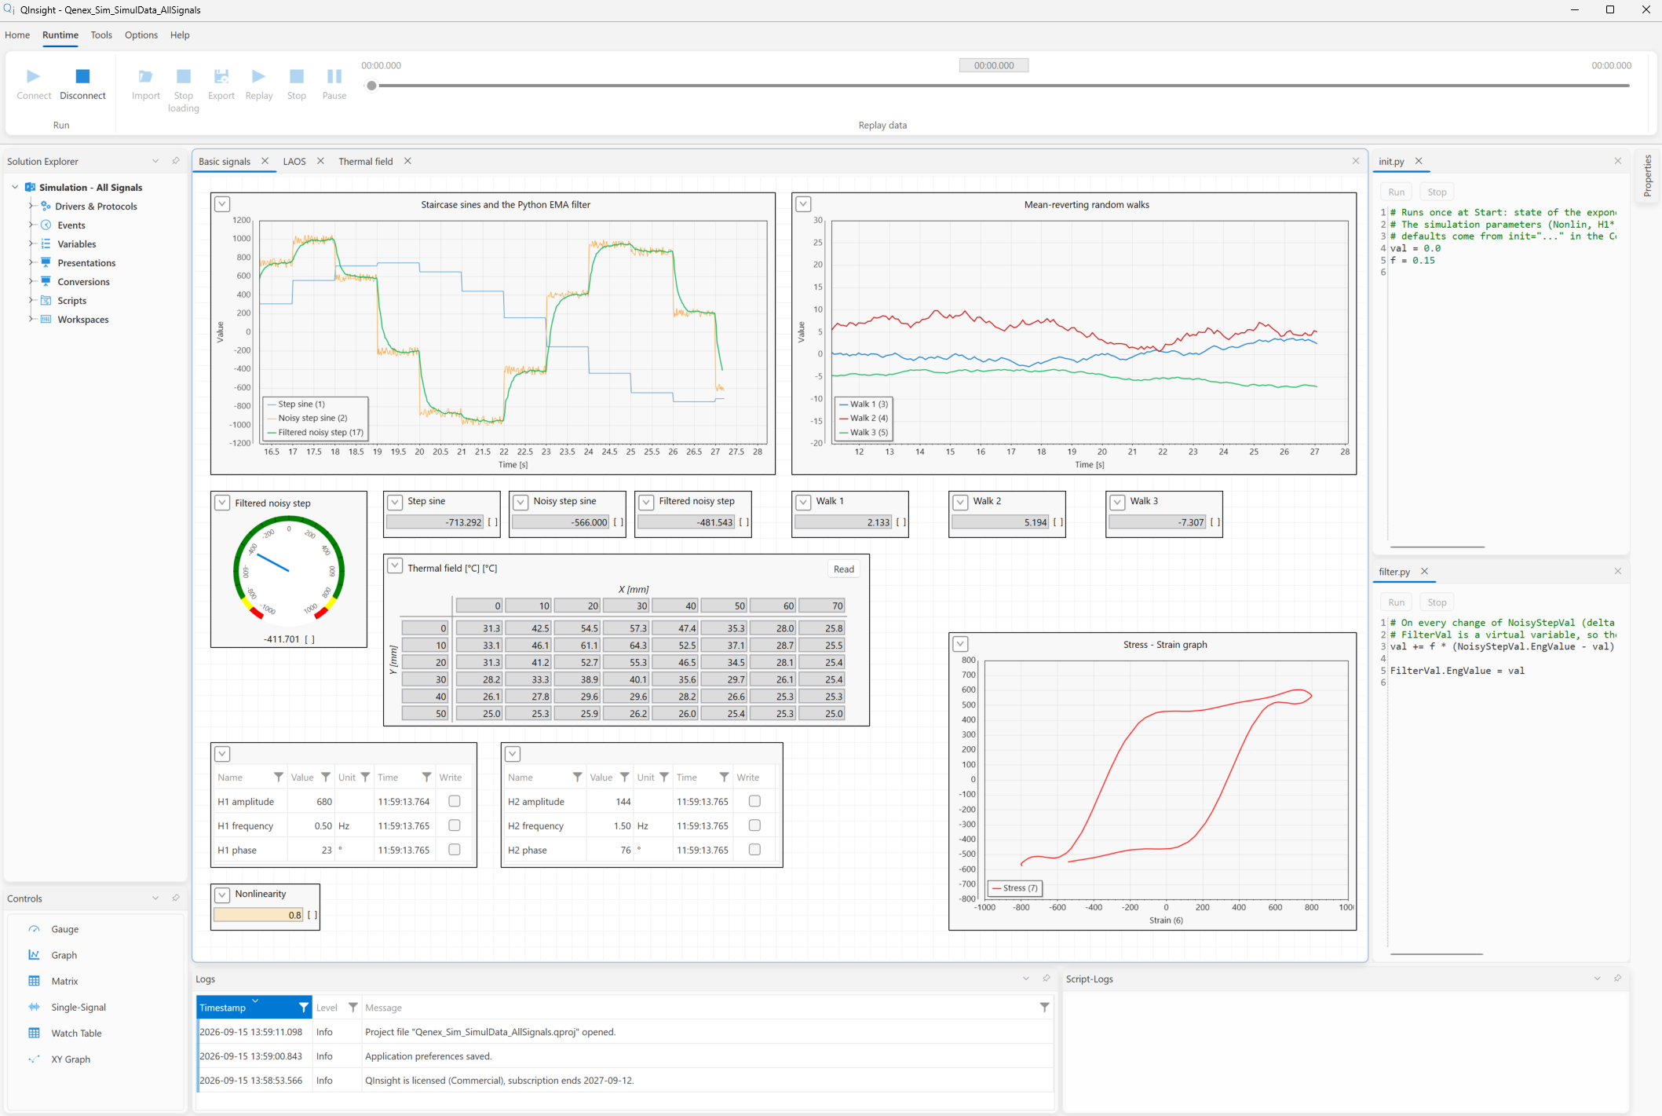Toggle the Write checkbox for H1 frequency
Image resolution: width=1662 pixels, height=1116 pixels.
pyautogui.click(x=454, y=825)
